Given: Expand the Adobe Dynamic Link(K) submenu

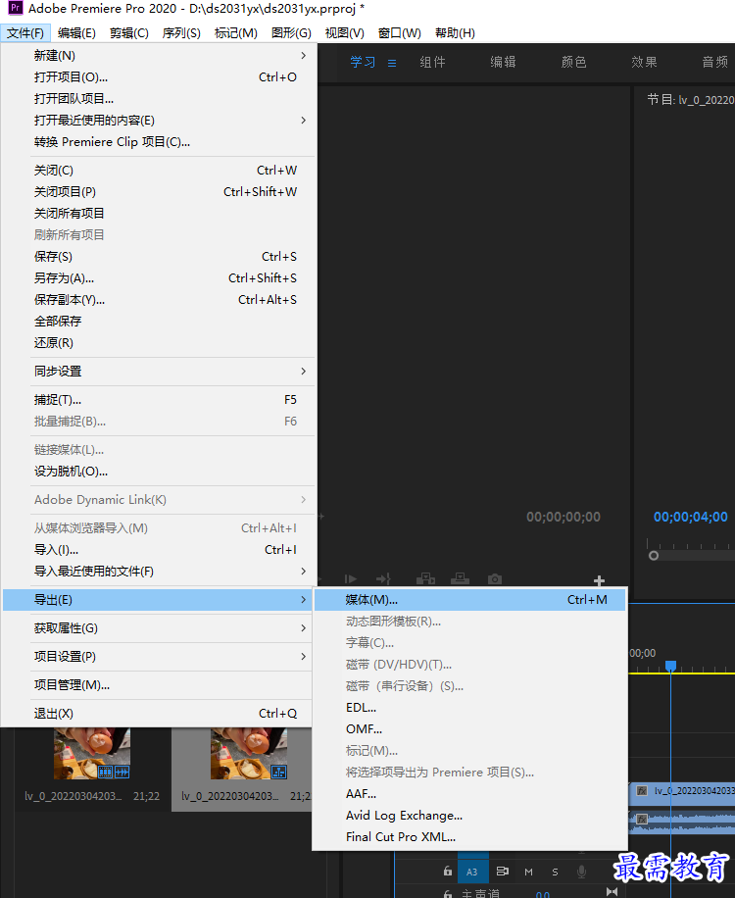Looking at the screenshot, I should [159, 499].
